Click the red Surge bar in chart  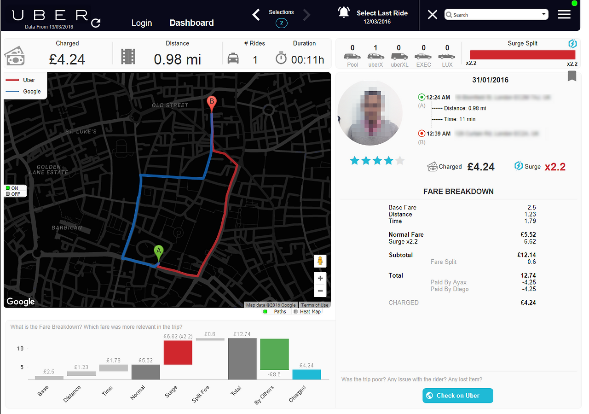pyautogui.click(x=178, y=353)
